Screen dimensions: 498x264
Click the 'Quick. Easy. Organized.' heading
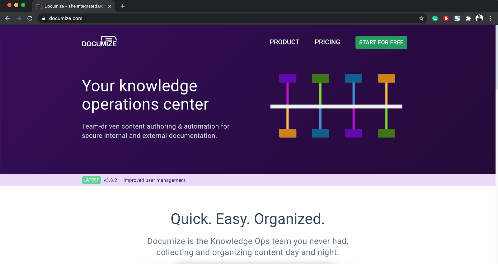tap(248, 219)
